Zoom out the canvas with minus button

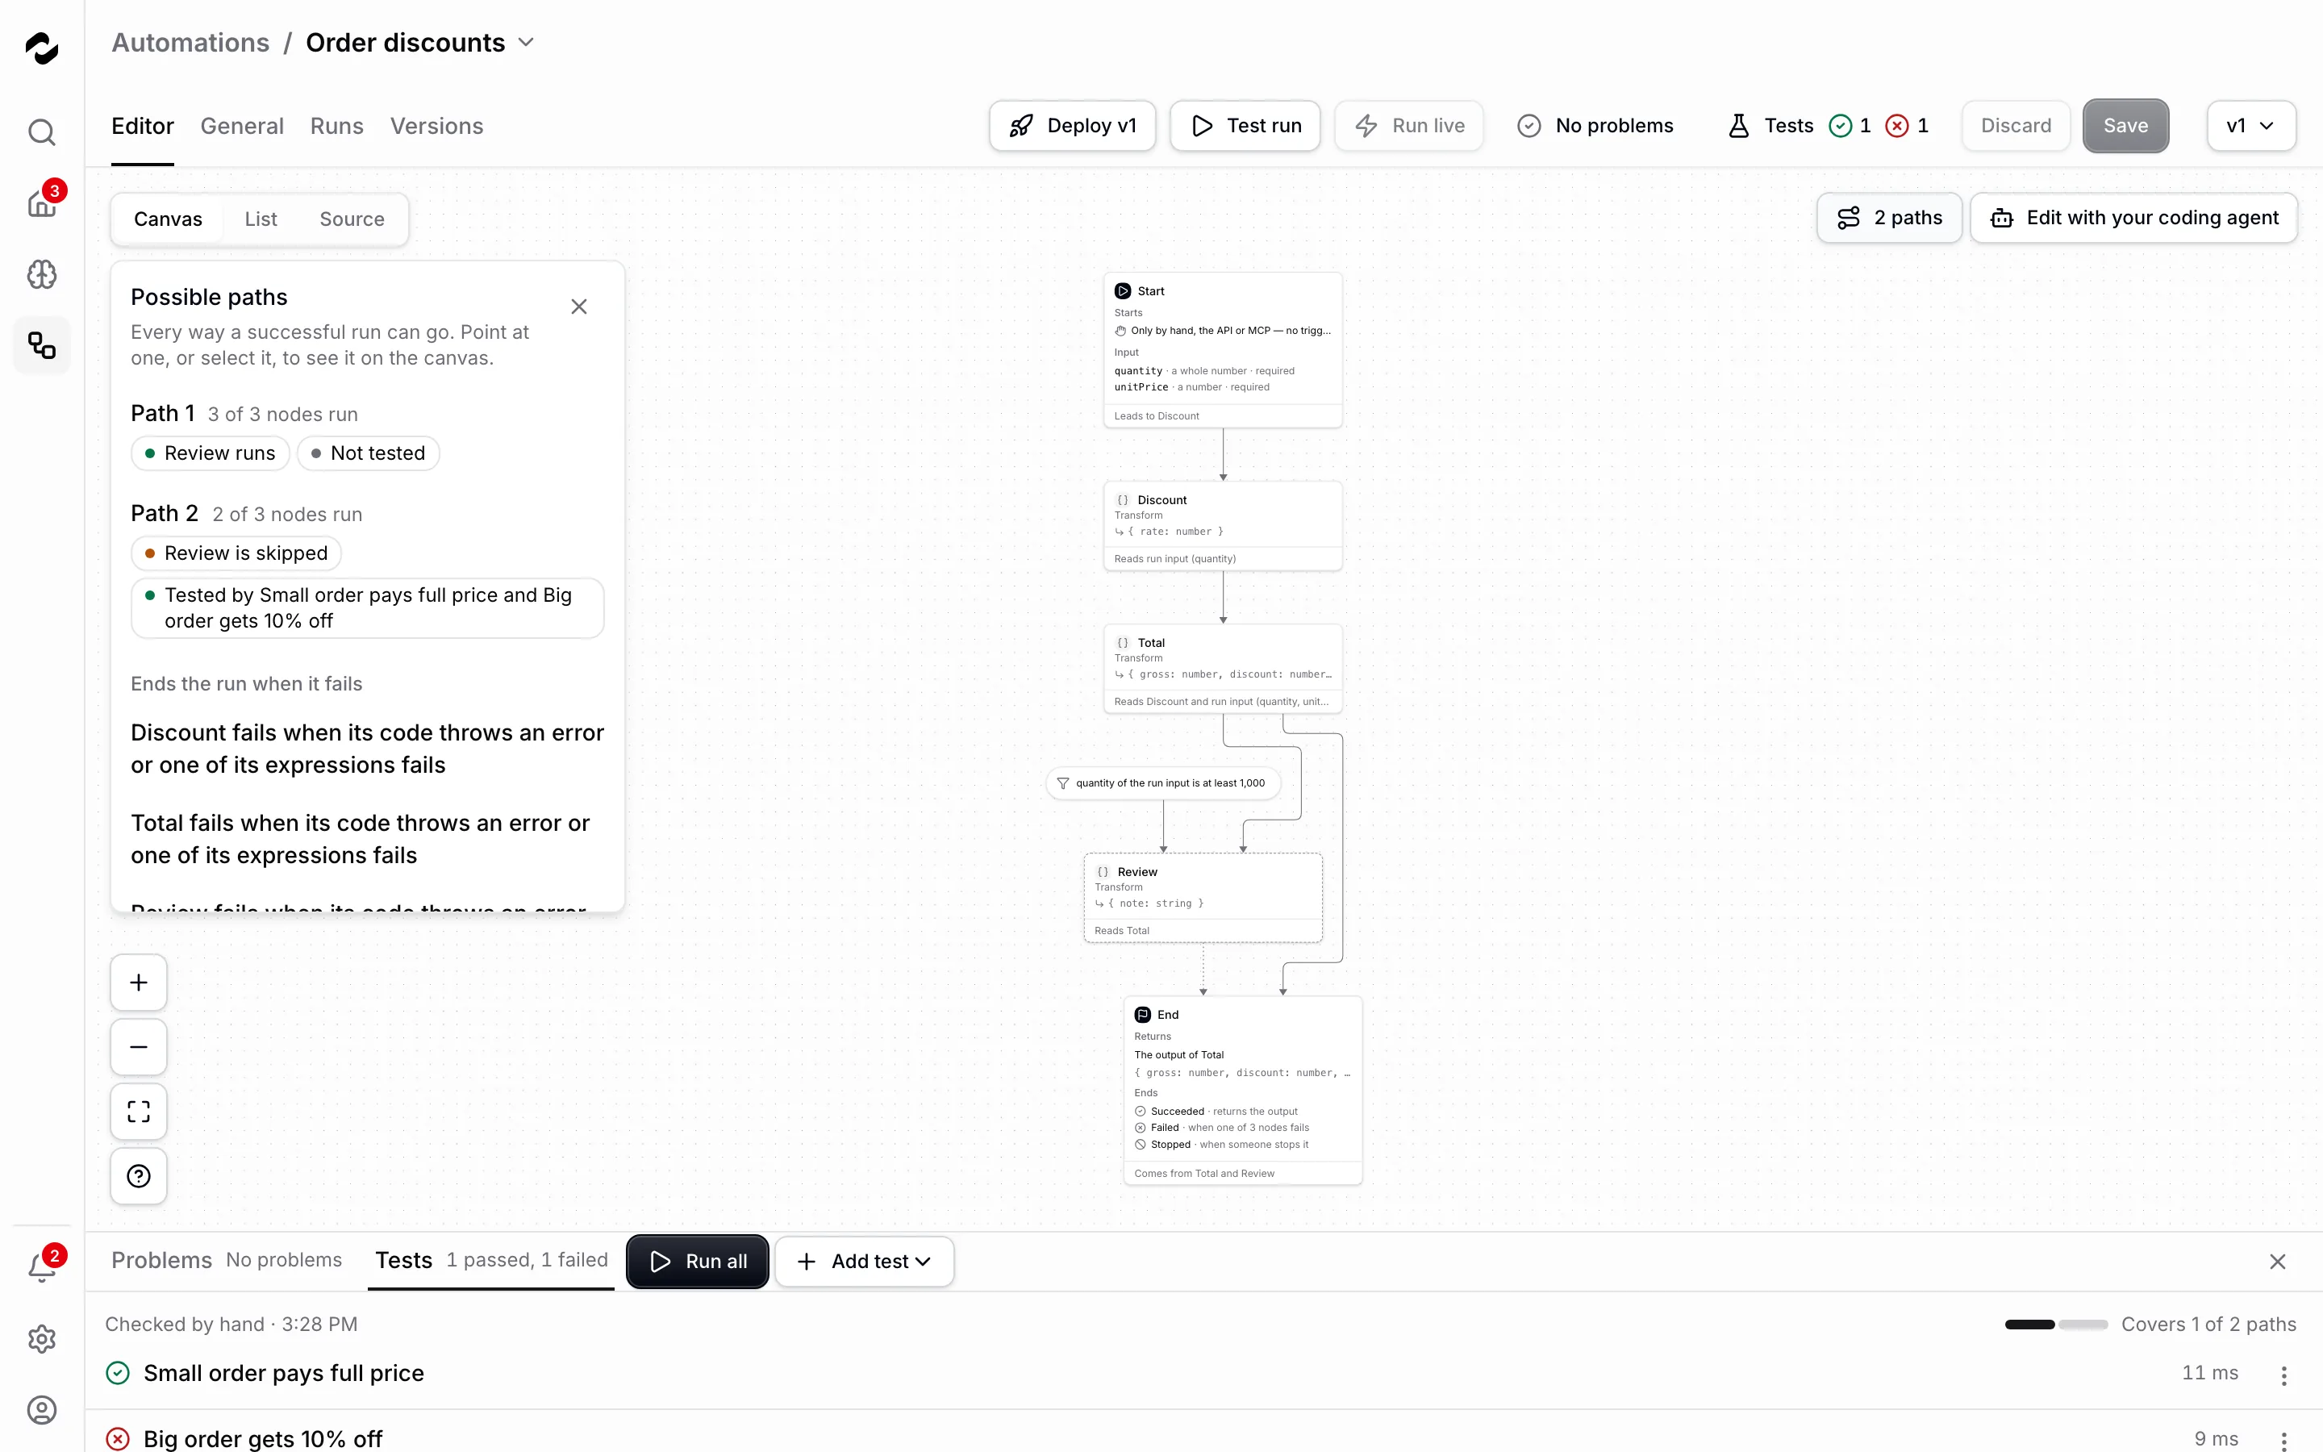pos(138,1047)
